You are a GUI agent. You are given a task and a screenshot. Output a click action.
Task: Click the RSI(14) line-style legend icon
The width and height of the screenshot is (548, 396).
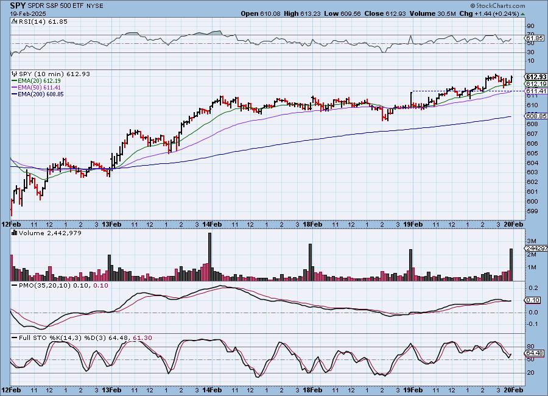(14, 21)
